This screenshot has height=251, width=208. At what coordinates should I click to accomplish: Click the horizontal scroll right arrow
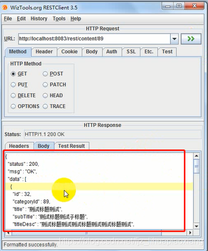tap(190, 233)
